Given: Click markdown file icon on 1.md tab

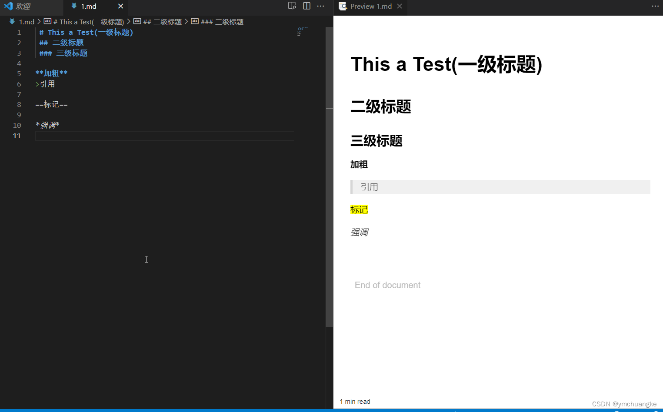Looking at the screenshot, I should point(74,6).
